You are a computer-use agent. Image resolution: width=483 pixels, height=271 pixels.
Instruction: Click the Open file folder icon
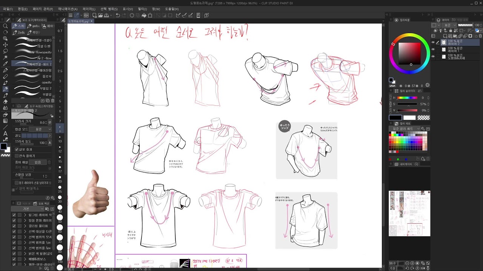coord(100,15)
